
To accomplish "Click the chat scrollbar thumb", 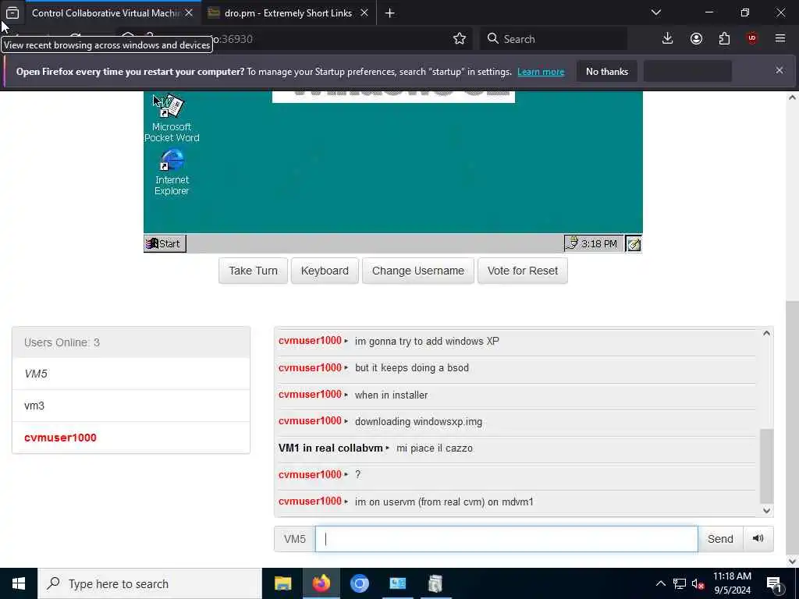I will (766, 466).
